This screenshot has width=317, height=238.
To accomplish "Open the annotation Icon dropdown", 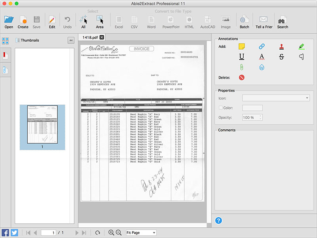I will pos(276,98).
